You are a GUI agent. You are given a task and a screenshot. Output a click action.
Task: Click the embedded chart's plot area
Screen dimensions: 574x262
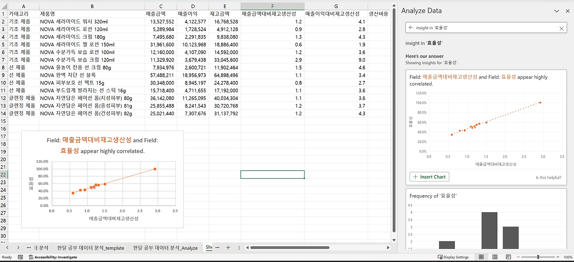pyautogui.click(x=113, y=183)
